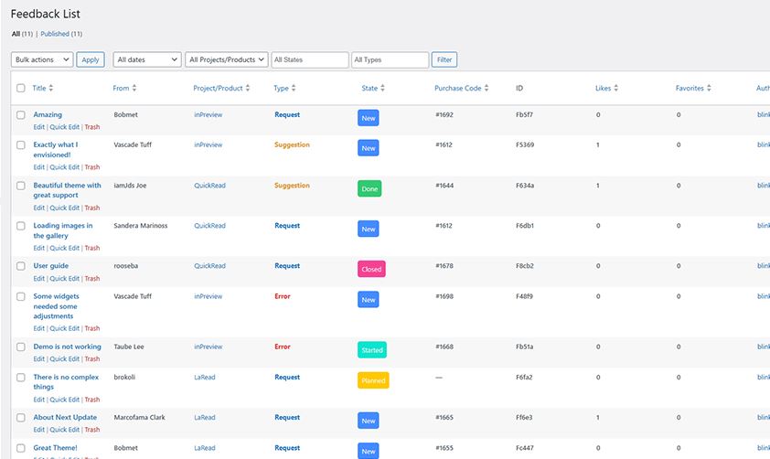Open LaRead project in About Next Update row
Viewport: 770px width, 459px height.
click(x=205, y=418)
